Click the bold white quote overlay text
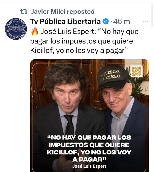Image resolution: width=154 pixels, height=172 pixels. pyautogui.click(x=89, y=148)
